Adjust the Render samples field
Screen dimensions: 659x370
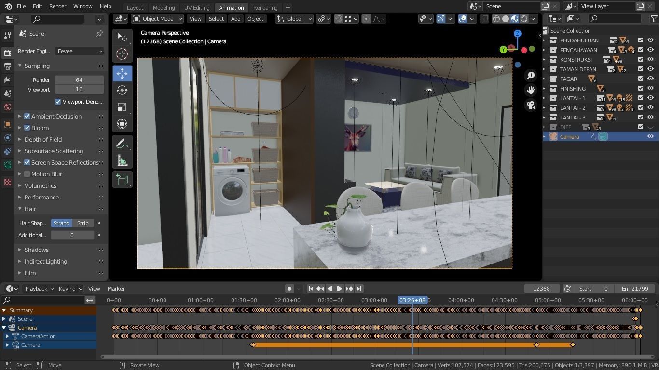[79, 80]
